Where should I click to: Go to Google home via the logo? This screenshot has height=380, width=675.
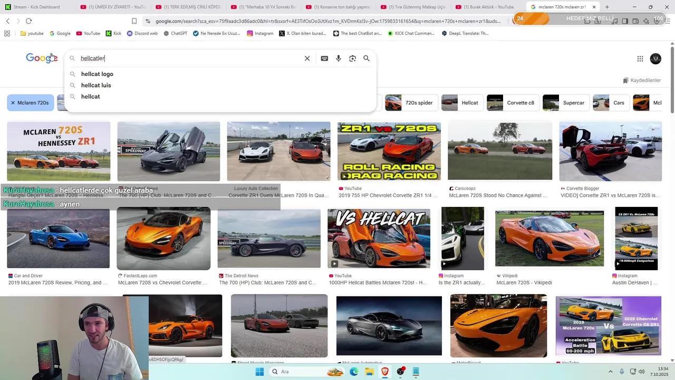click(41, 58)
